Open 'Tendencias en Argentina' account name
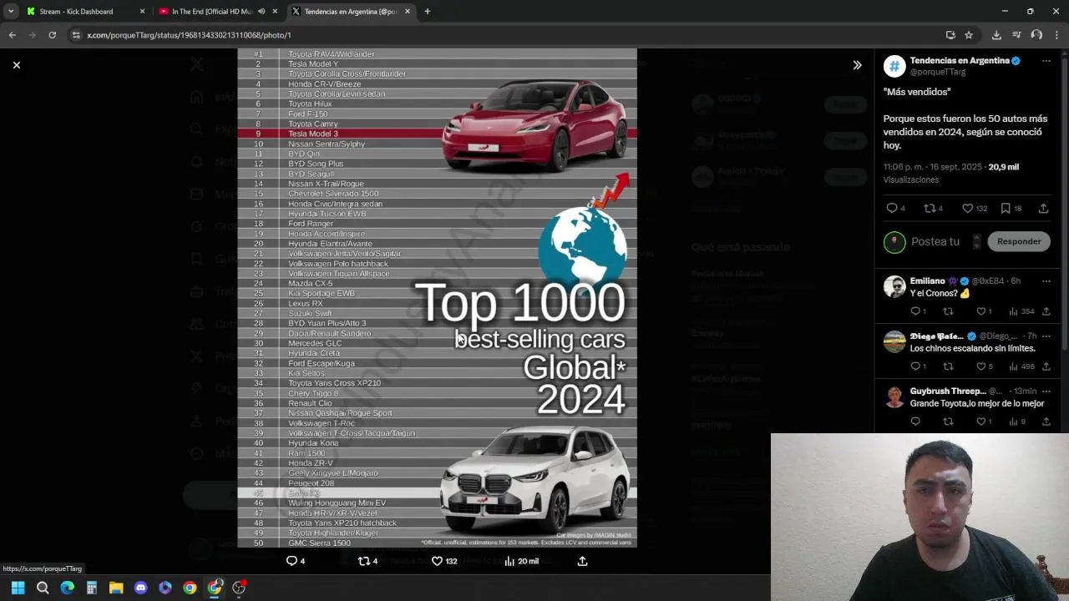The width and height of the screenshot is (1069, 601). pyautogui.click(x=960, y=61)
